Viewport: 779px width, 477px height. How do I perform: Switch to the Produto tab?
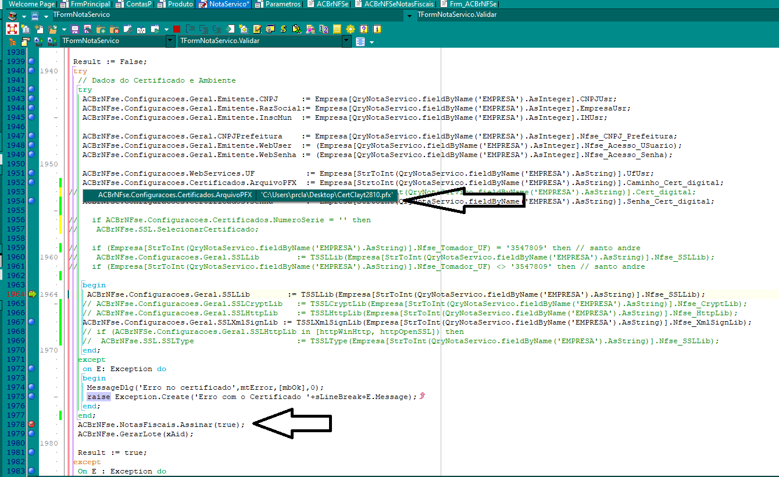[176, 4]
